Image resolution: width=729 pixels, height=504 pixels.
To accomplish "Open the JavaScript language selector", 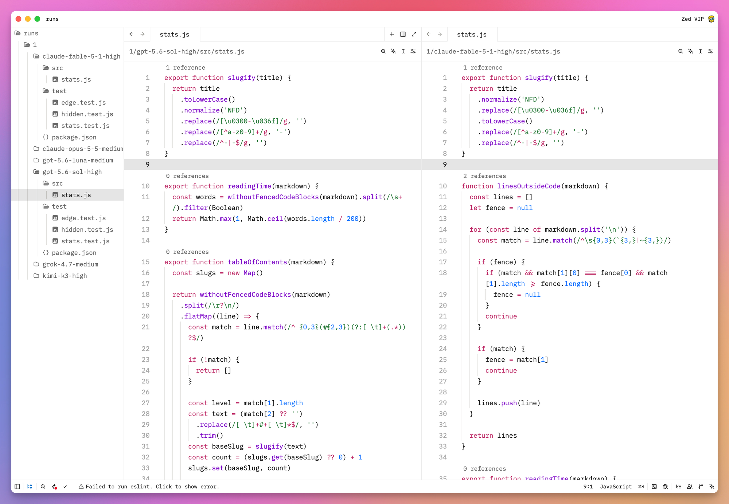I will pyautogui.click(x=616, y=487).
